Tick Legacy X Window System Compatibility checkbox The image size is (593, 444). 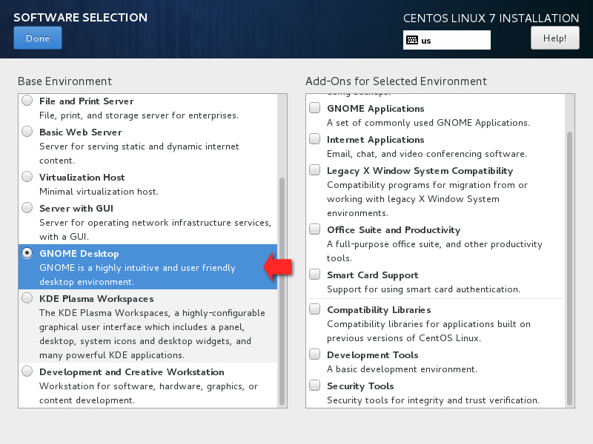pos(314,170)
